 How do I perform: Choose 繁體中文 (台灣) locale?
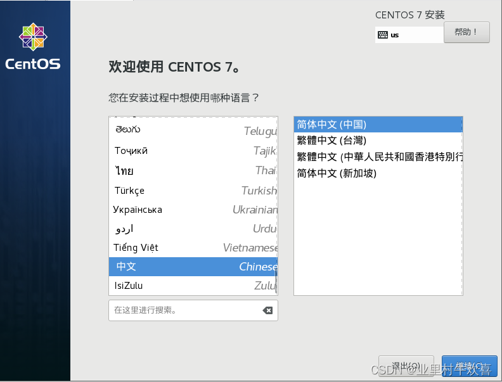tap(378, 141)
